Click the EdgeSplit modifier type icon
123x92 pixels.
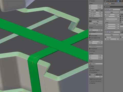coord(108,32)
